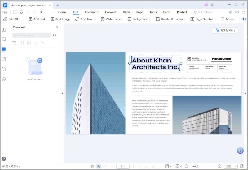Click the upload to cloud icon
The image size is (248, 170).
click(x=237, y=12)
